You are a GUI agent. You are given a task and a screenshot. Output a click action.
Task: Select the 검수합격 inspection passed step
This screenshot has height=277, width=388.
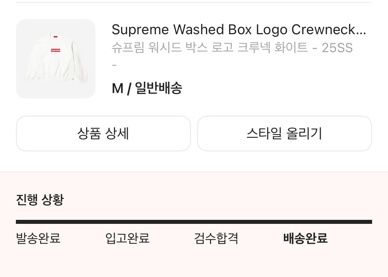[x=216, y=238]
